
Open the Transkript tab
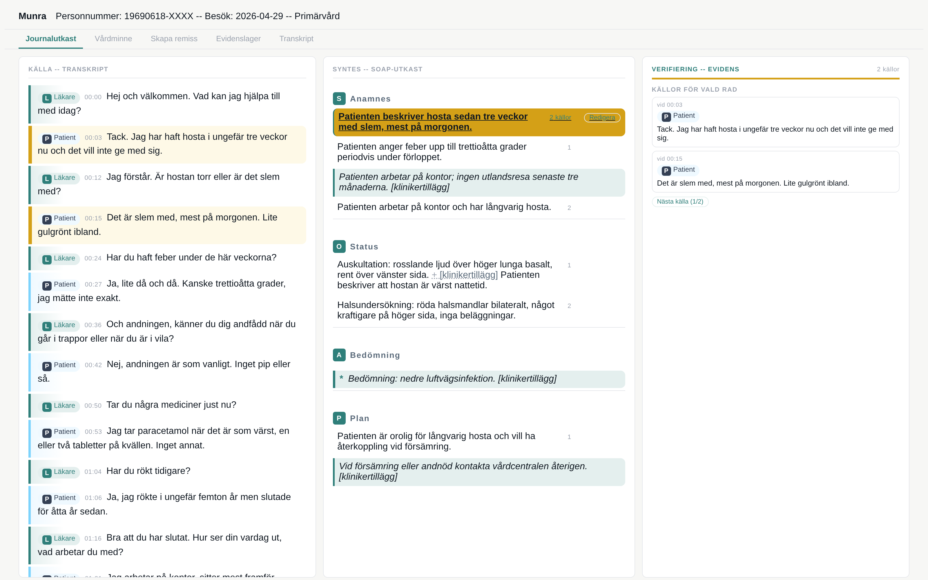coord(296,39)
